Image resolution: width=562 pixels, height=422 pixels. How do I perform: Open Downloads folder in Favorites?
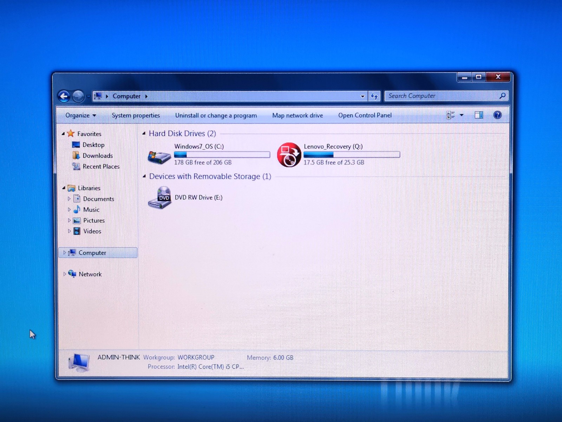coord(98,155)
